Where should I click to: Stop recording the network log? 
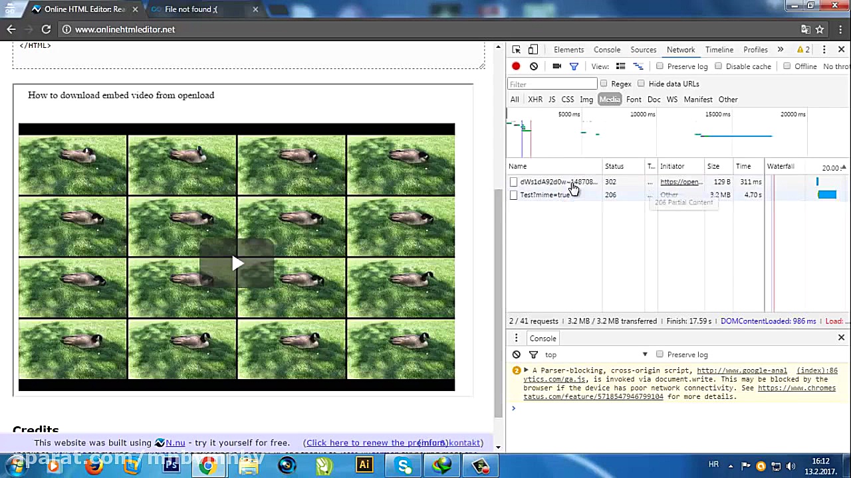pos(515,66)
